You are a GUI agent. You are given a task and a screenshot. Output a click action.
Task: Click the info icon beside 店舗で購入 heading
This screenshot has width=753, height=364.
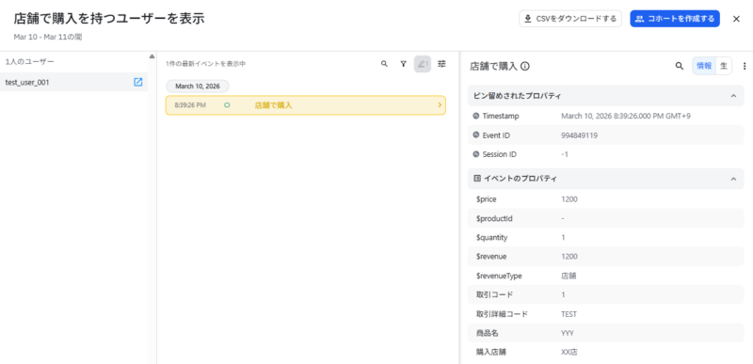pos(525,66)
